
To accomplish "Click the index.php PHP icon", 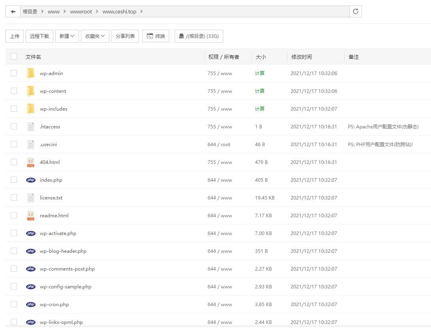I will pyautogui.click(x=31, y=180).
